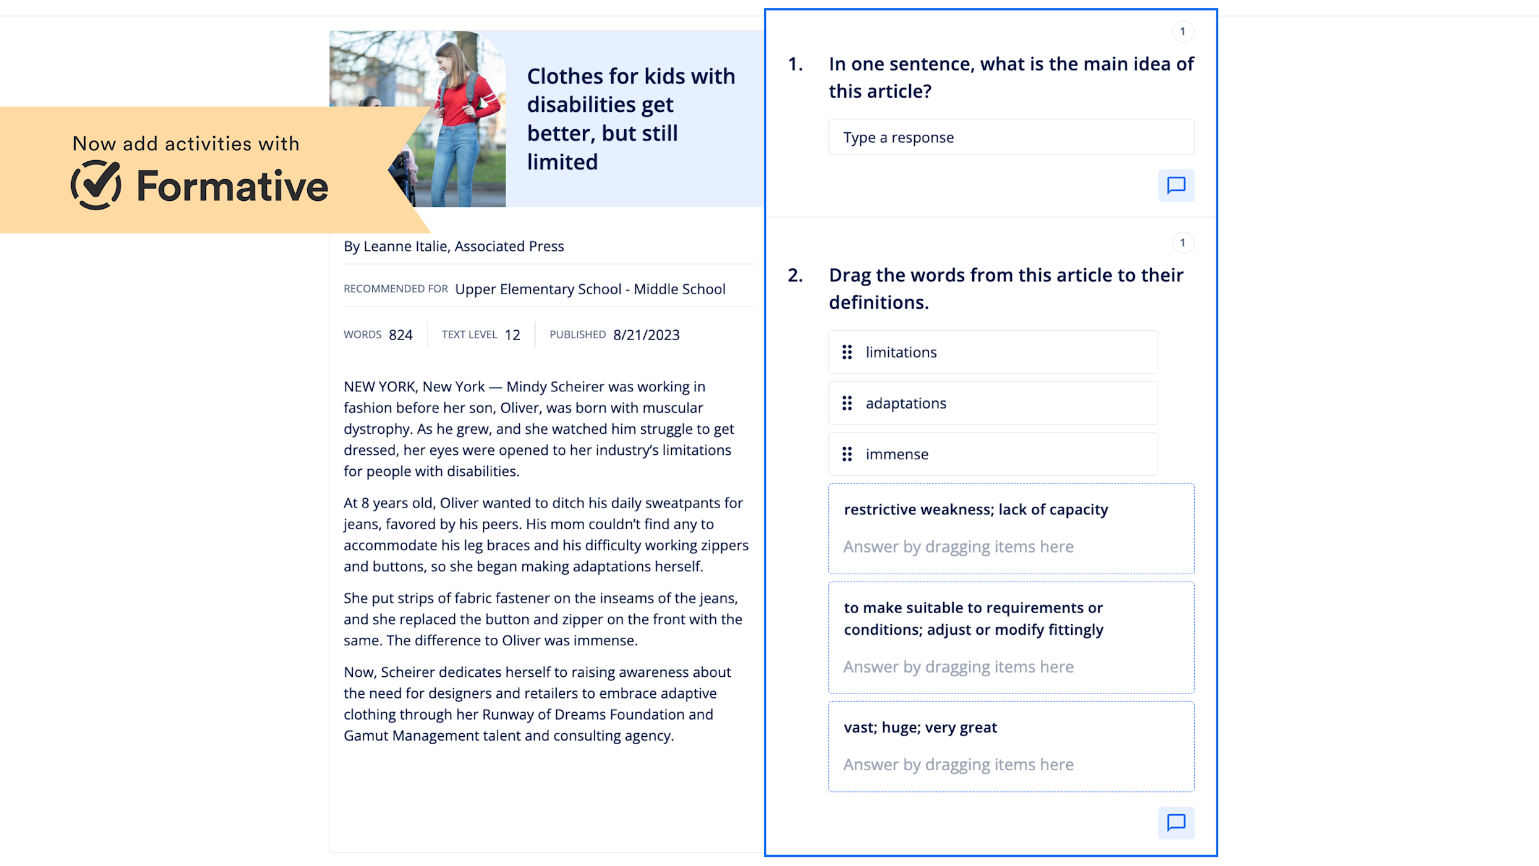The width and height of the screenshot is (1539, 866).
Task: Click the drag handle icon next to adaptations
Action: [x=847, y=403]
